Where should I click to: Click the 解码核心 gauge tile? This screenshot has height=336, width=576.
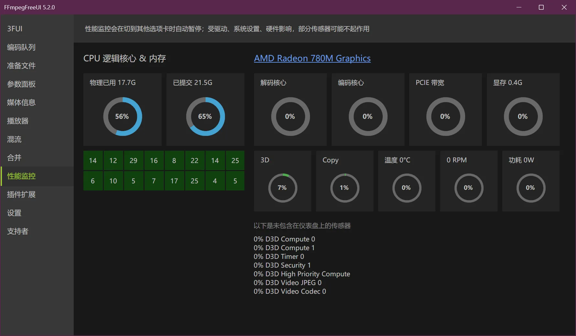[290, 110]
